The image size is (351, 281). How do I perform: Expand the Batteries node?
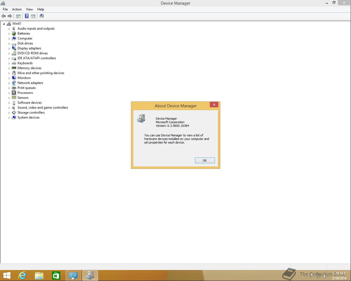pos(9,33)
